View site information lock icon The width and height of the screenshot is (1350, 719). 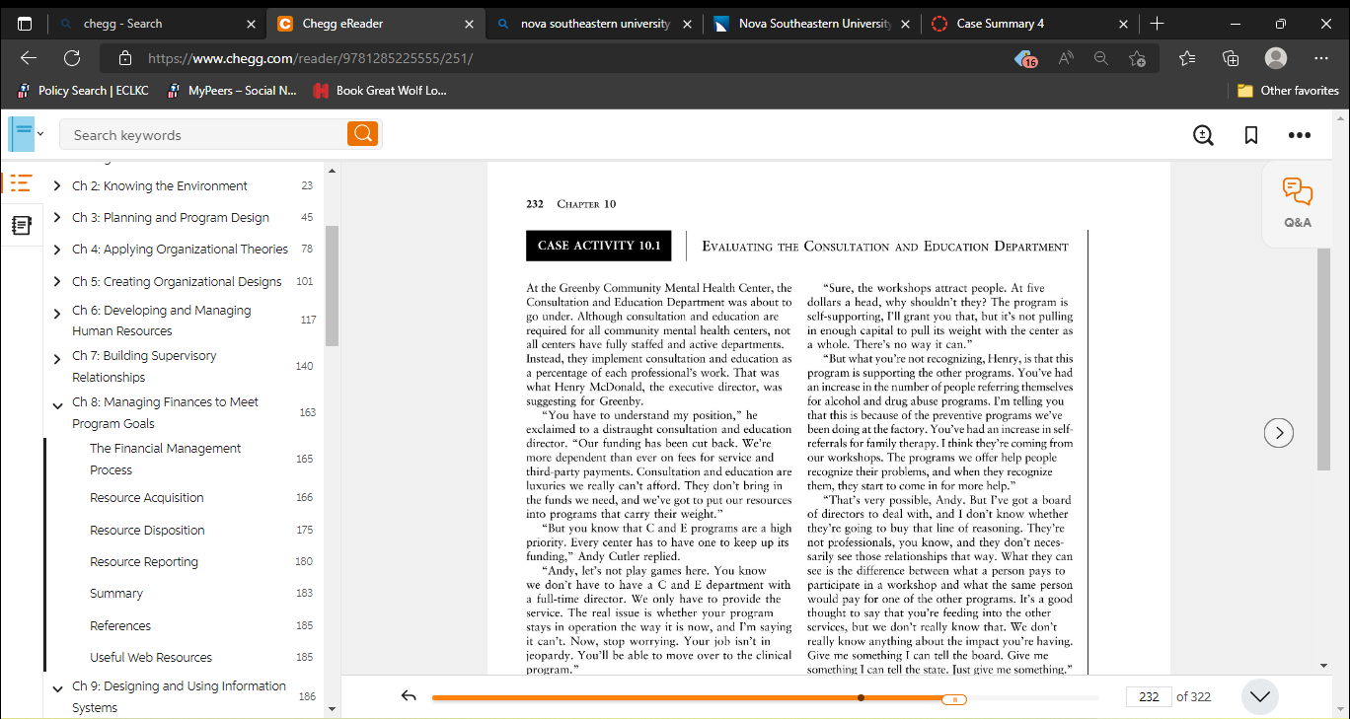(124, 58)
